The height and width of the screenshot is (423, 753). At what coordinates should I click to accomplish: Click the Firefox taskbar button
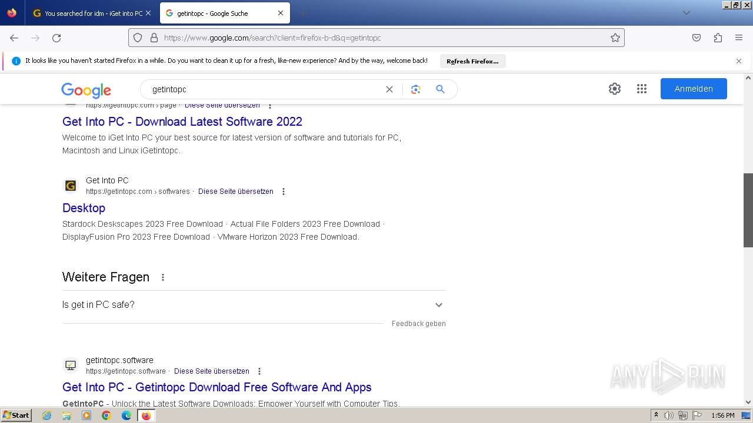click(146, 415)
